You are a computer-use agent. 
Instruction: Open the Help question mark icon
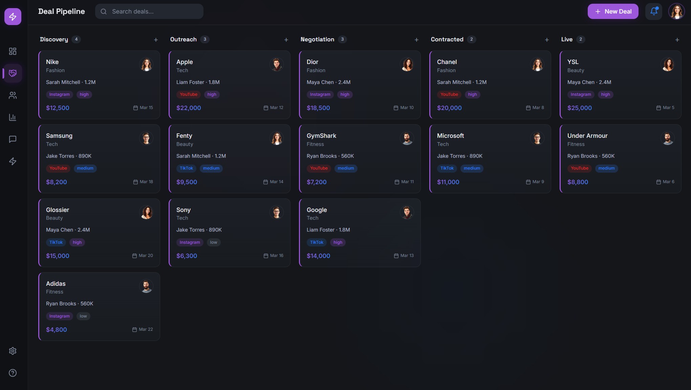[13, 373]
